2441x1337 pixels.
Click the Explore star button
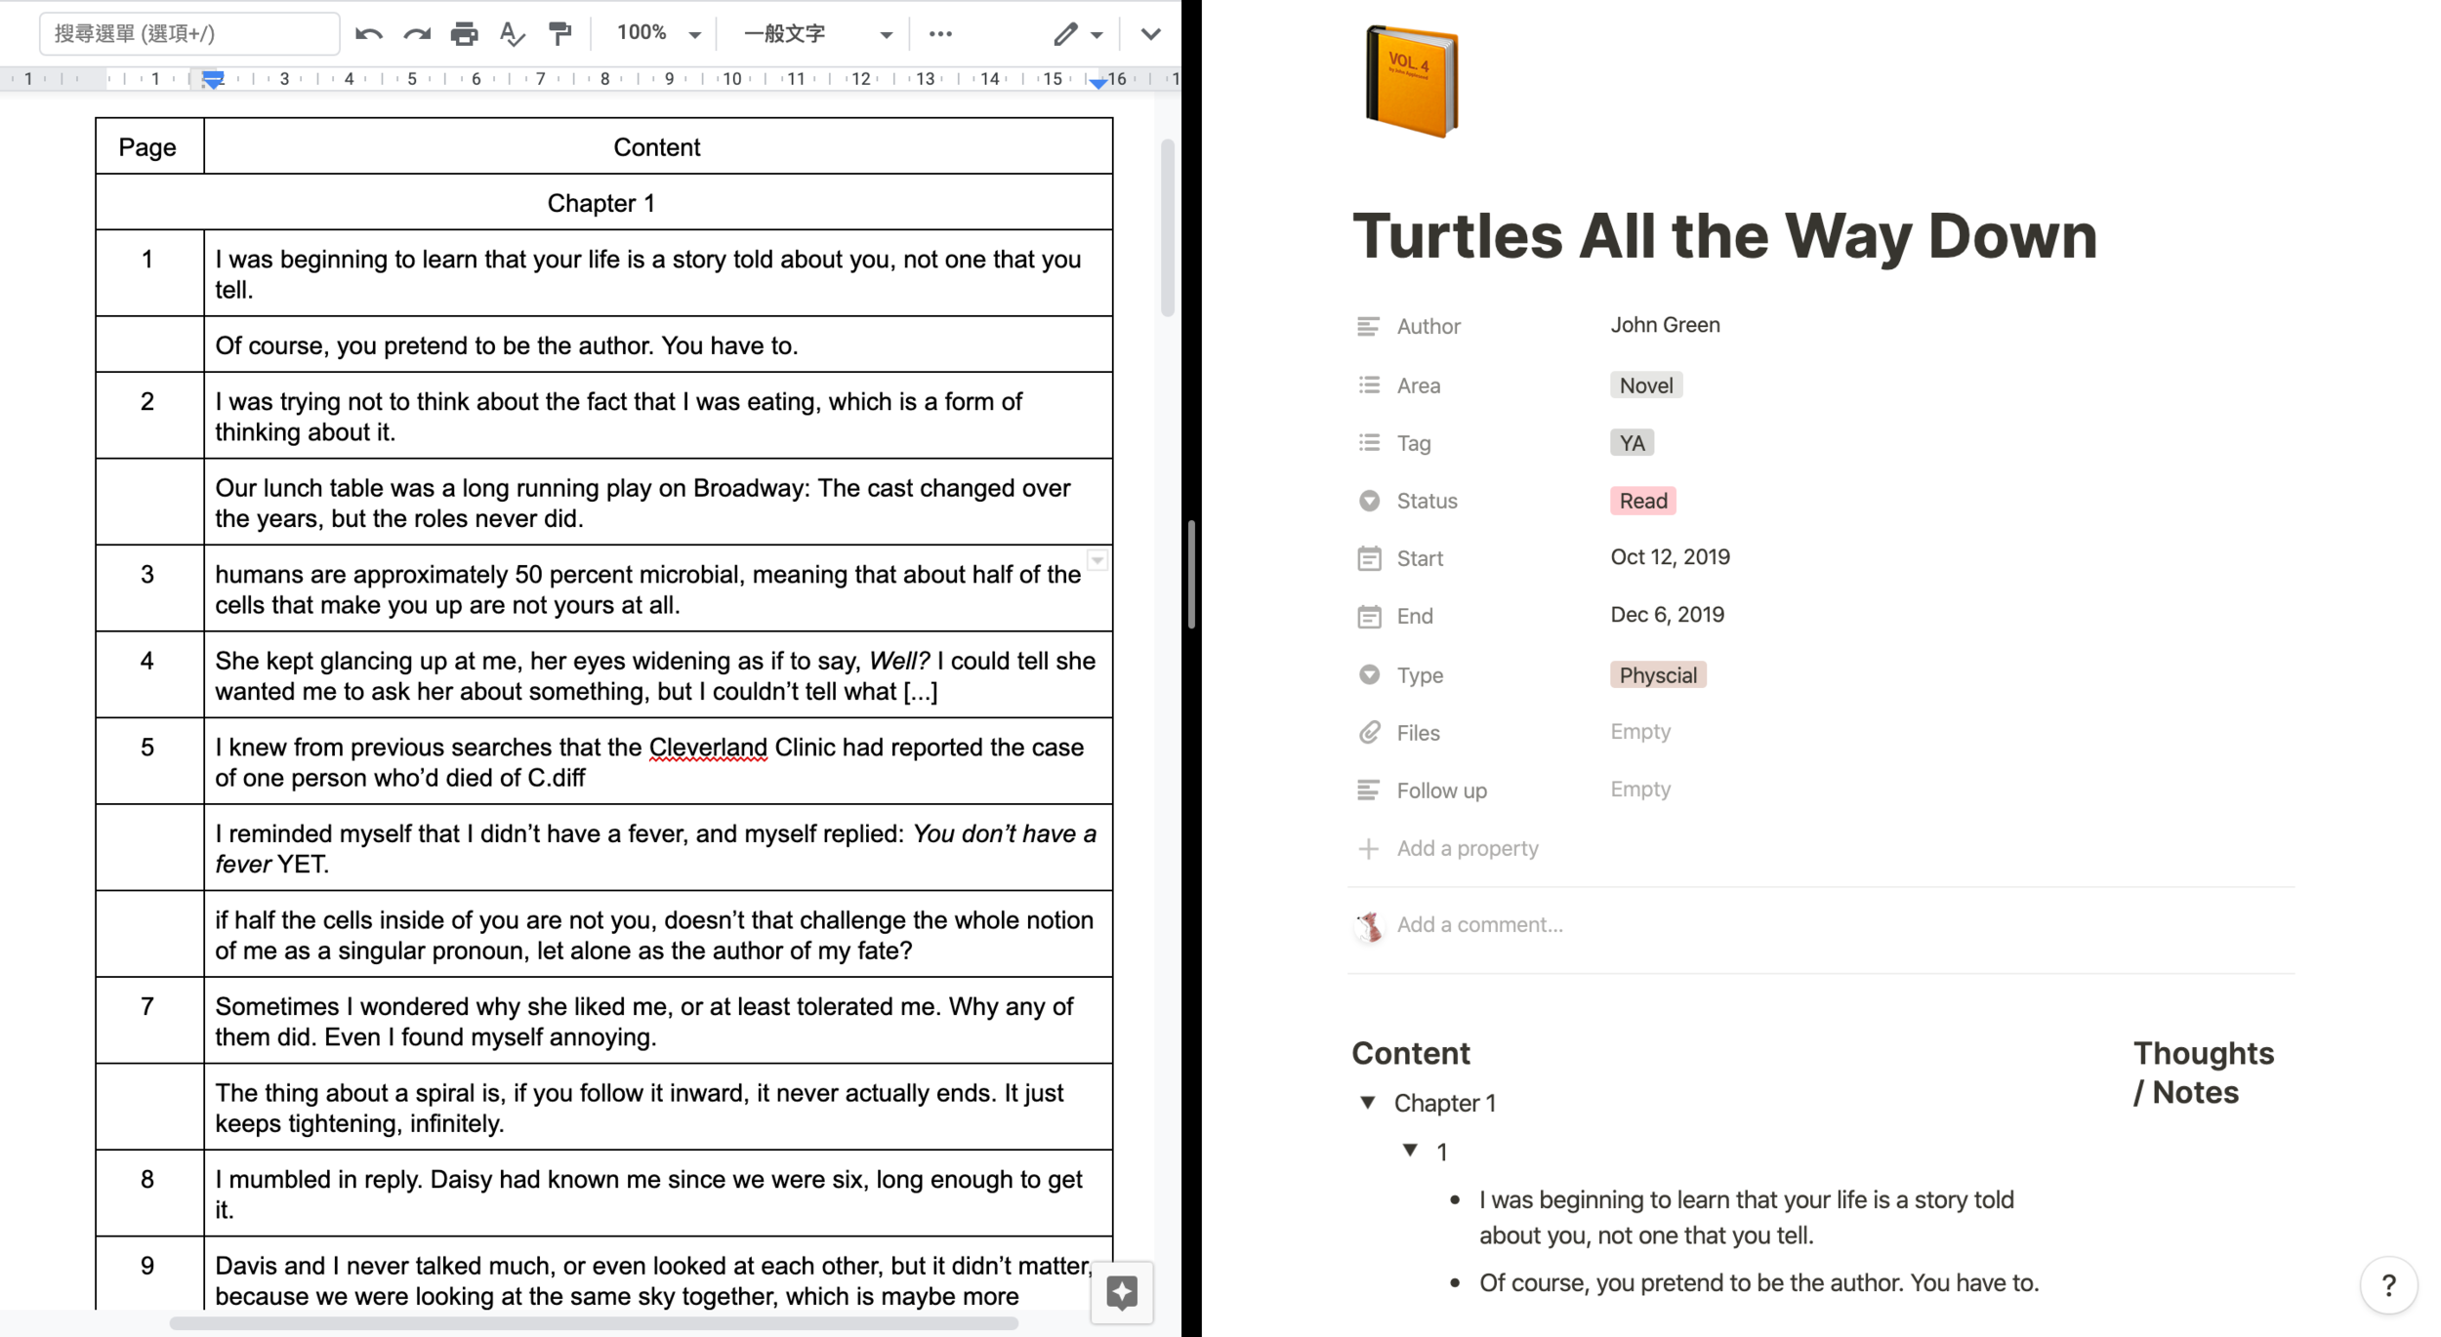point(1122,1293)
